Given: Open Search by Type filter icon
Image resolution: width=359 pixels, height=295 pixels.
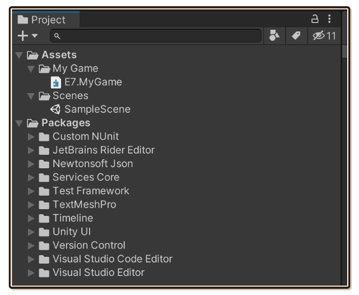Looking at the screenshot, I should click(x=274, y=35).
